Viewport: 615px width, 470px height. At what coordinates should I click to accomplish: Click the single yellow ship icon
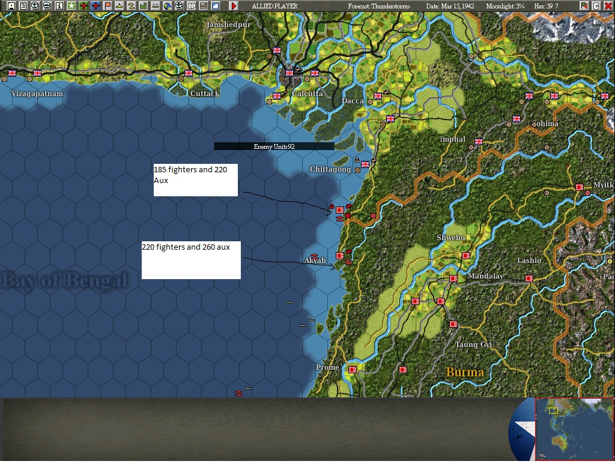[x=120, y=5]
